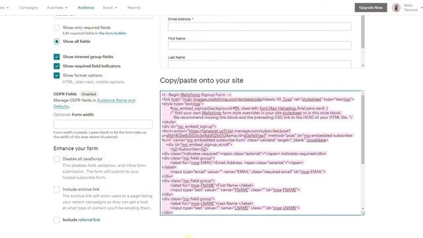
Task: Expand the user account name dropdown
Action: 412,7
